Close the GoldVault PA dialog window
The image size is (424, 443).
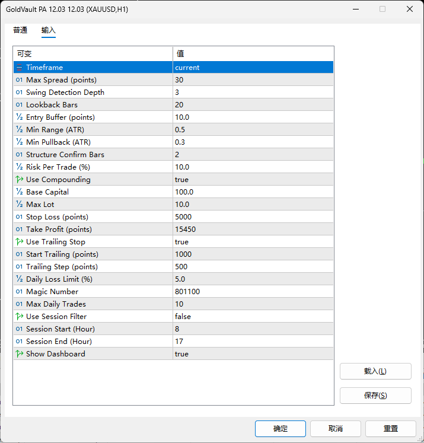(x=410, y=9)
